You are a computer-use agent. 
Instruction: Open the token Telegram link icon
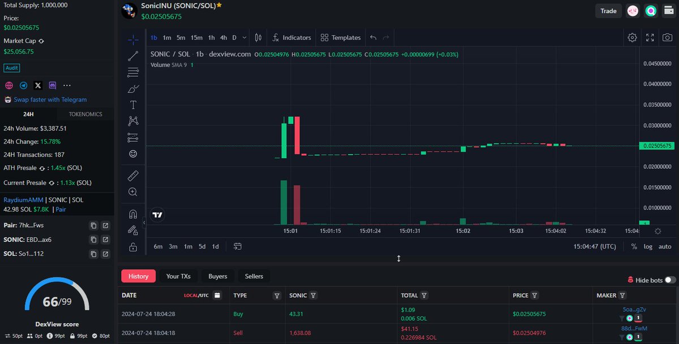[23, 85]
